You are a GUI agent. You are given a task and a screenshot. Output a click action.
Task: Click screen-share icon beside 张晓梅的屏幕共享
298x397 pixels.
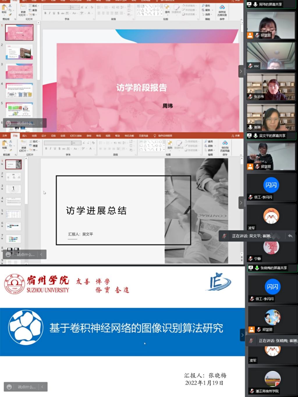coord(251,268)
